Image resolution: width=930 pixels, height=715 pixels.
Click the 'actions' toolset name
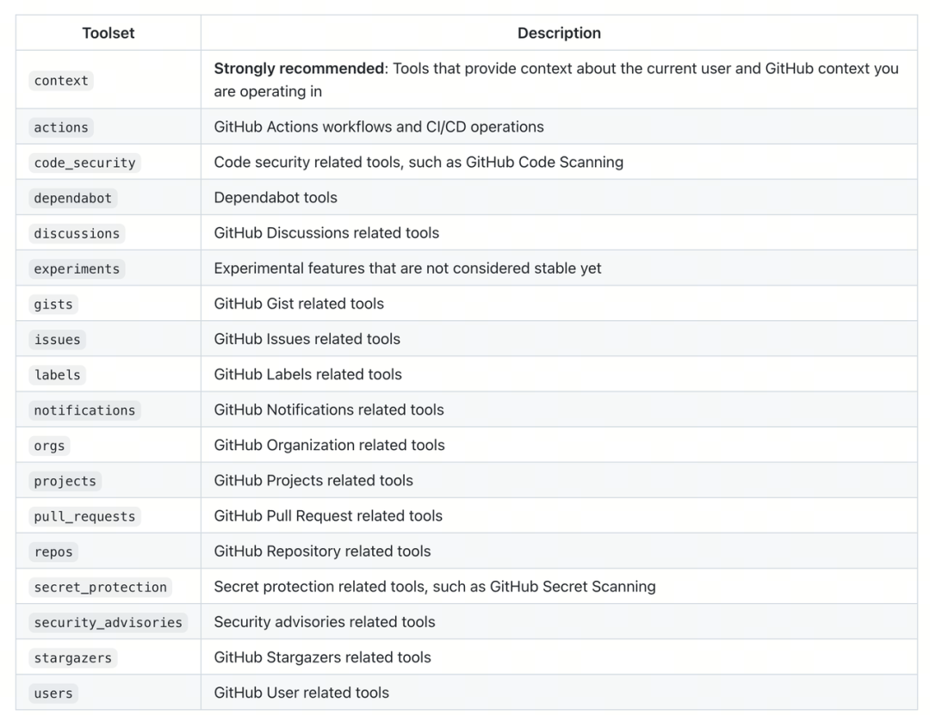[x=61, y=127]
